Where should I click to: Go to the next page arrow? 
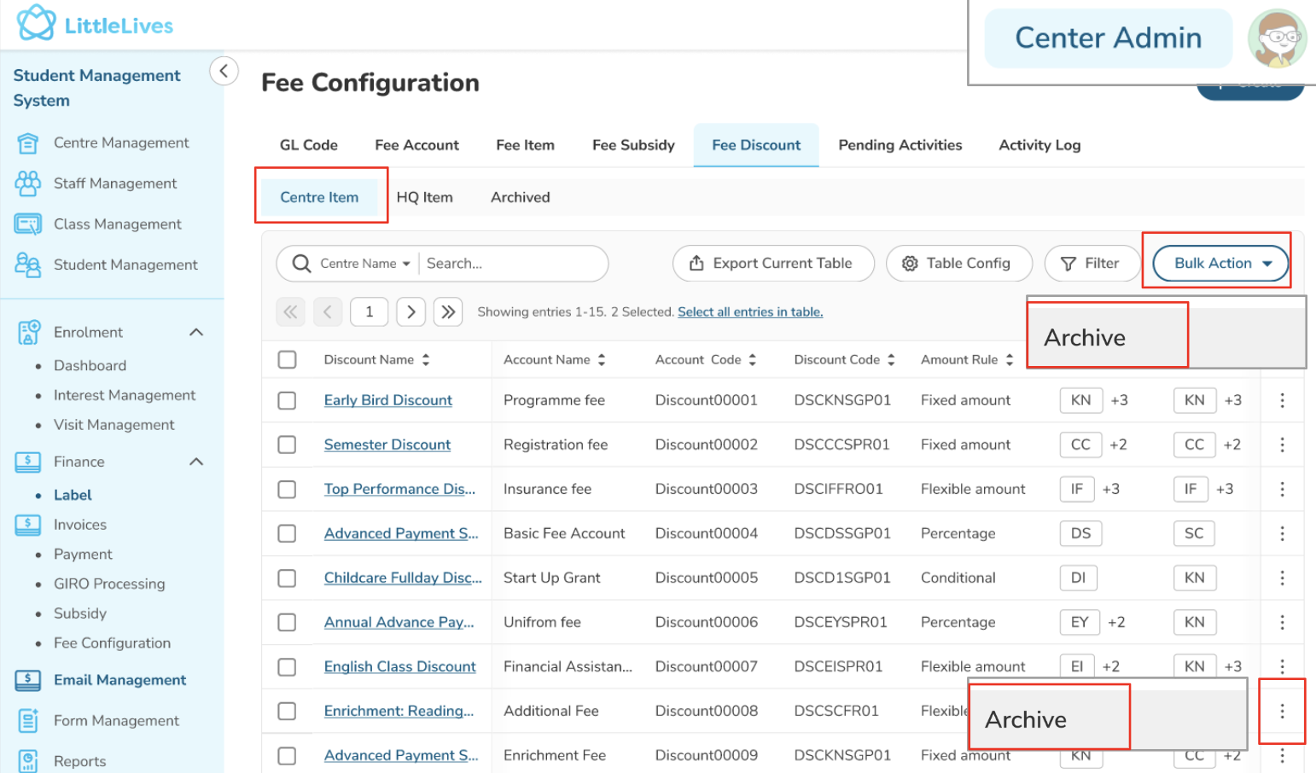coord(411,312)
